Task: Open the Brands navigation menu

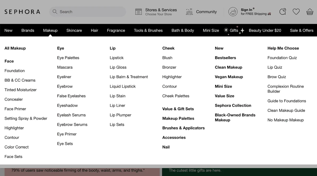Action: point(28,30)
